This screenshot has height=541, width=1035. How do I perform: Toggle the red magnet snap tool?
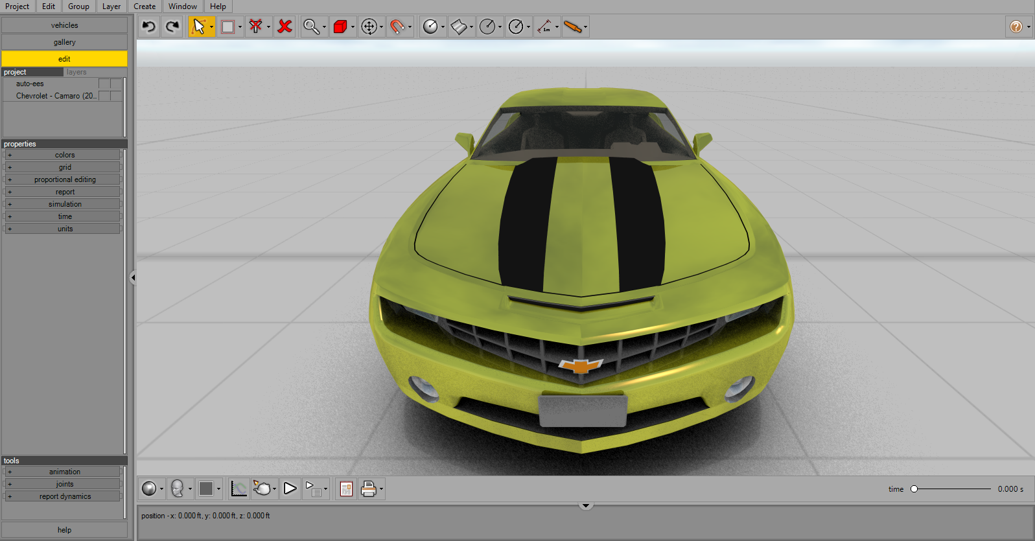click(397, 27)
